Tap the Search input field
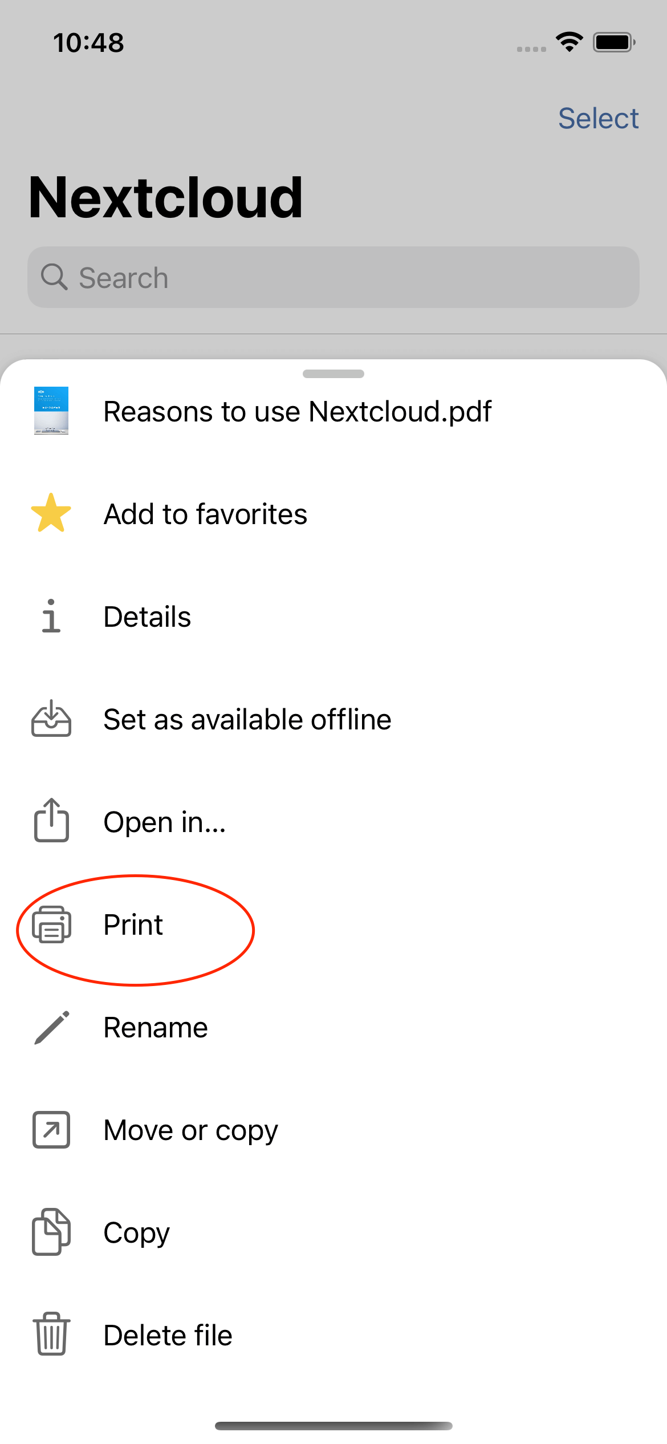The height and width of the screenshot is (1444, 667). [333, 277]
